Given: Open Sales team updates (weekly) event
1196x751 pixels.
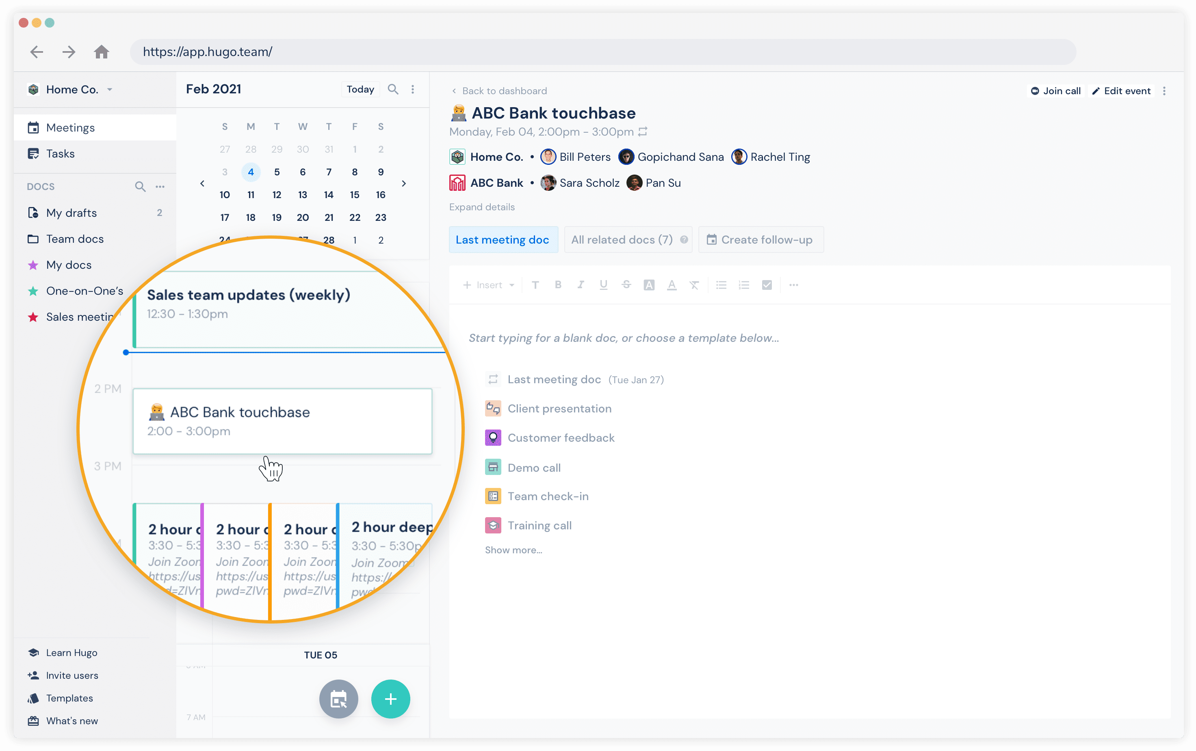Looking at the screenshot, I should click(x=288, y=309).
